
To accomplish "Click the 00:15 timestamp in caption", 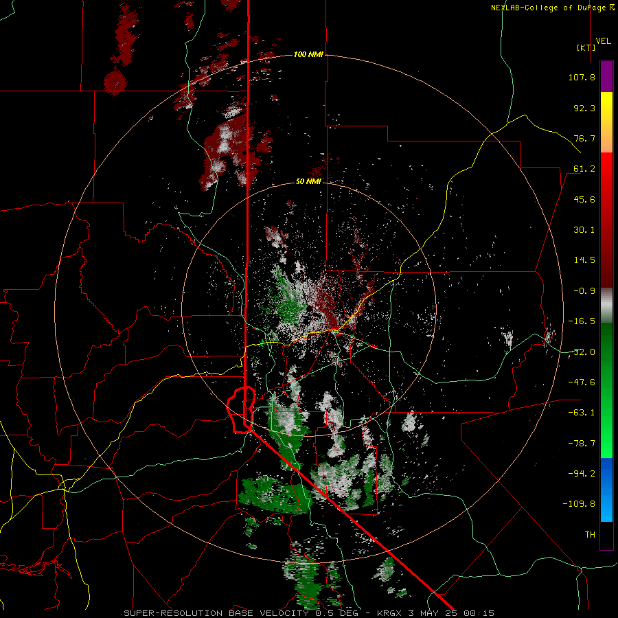I will (x=479, y=613).
